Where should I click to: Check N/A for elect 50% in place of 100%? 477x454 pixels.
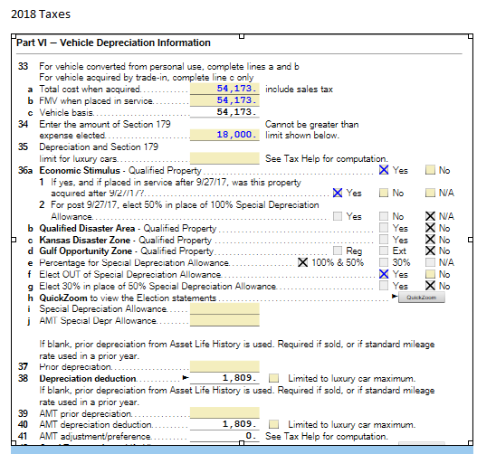(x=430, y=216)
